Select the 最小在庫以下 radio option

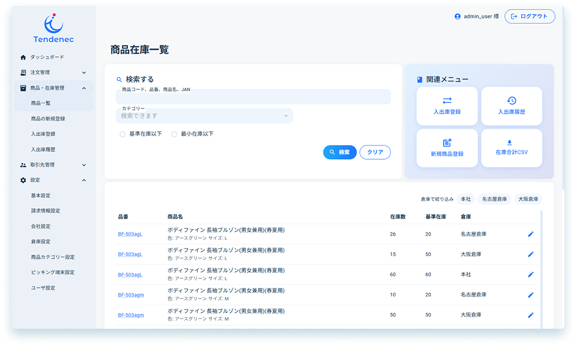coord(174,134)
